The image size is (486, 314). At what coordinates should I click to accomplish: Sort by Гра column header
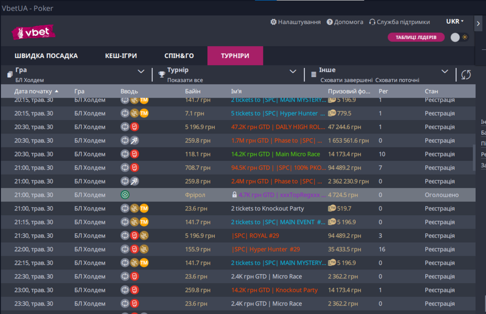79,91
